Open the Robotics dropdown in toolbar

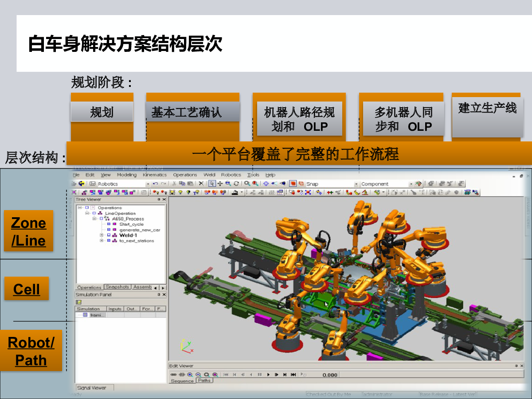[148, 184]
